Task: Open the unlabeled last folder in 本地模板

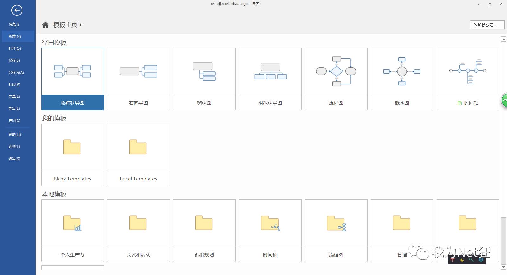Action: [x=467, y=223]
